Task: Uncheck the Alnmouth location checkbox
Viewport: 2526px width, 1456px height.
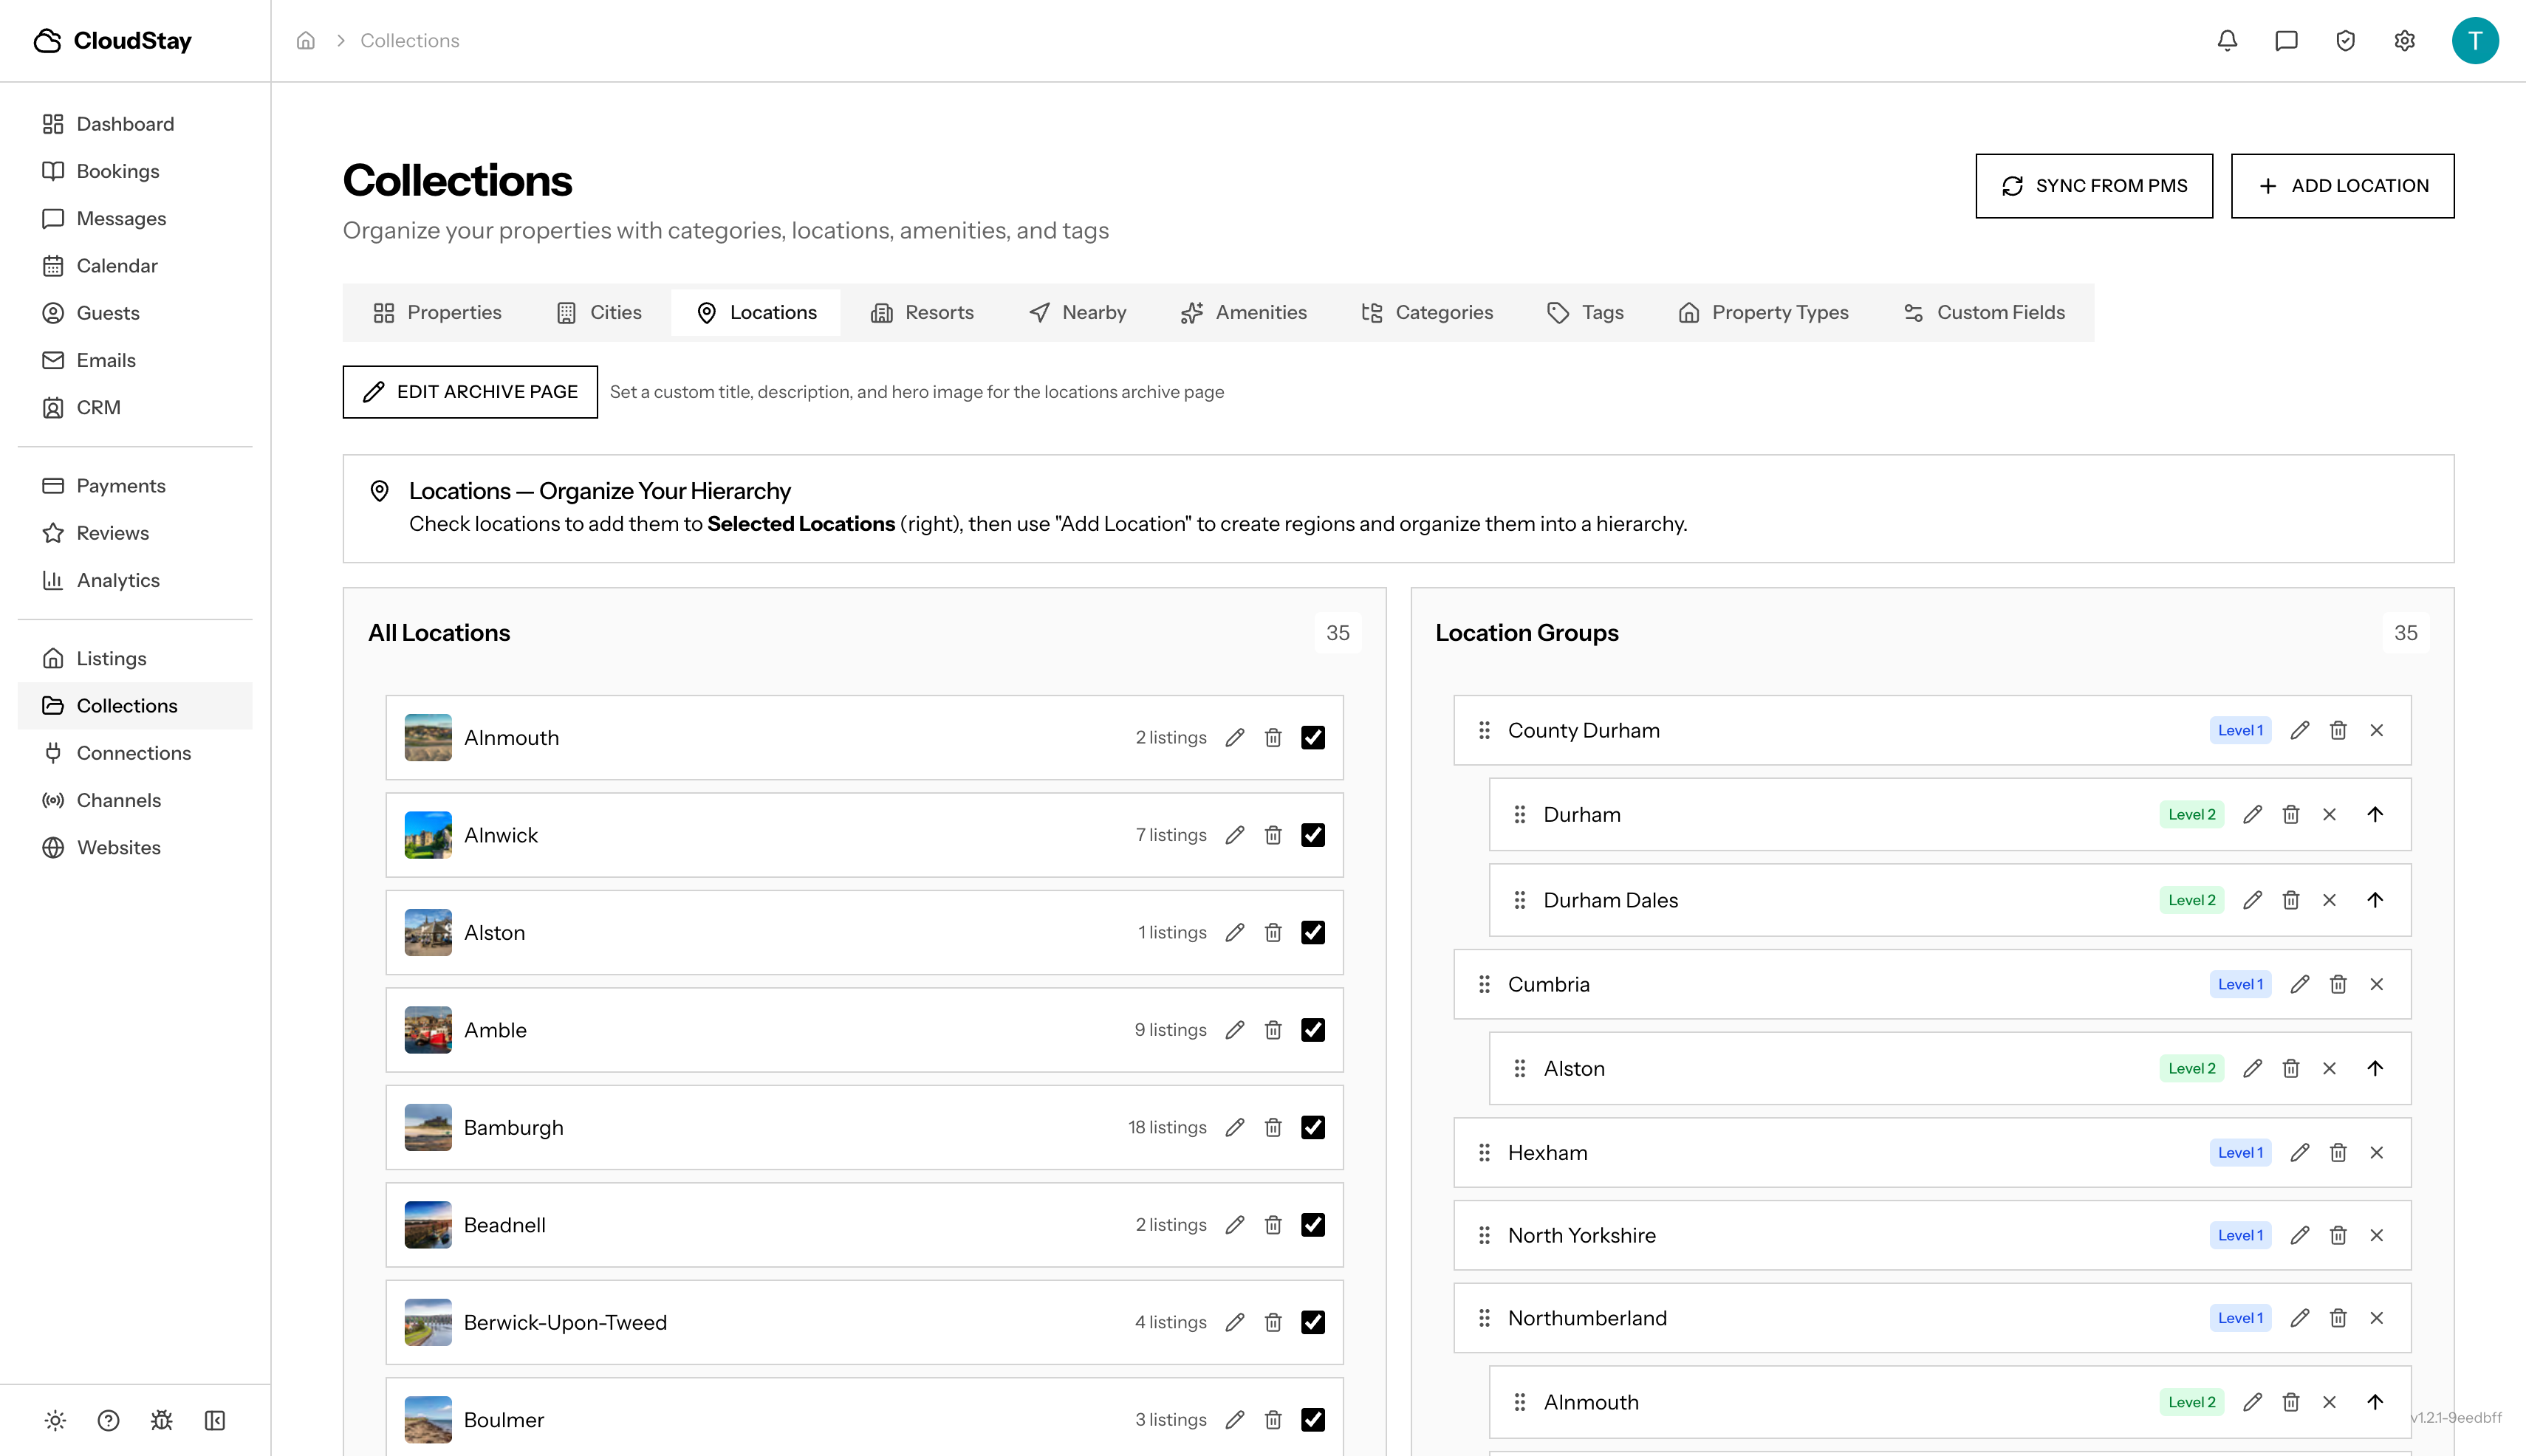Action: click(1312, 738)
